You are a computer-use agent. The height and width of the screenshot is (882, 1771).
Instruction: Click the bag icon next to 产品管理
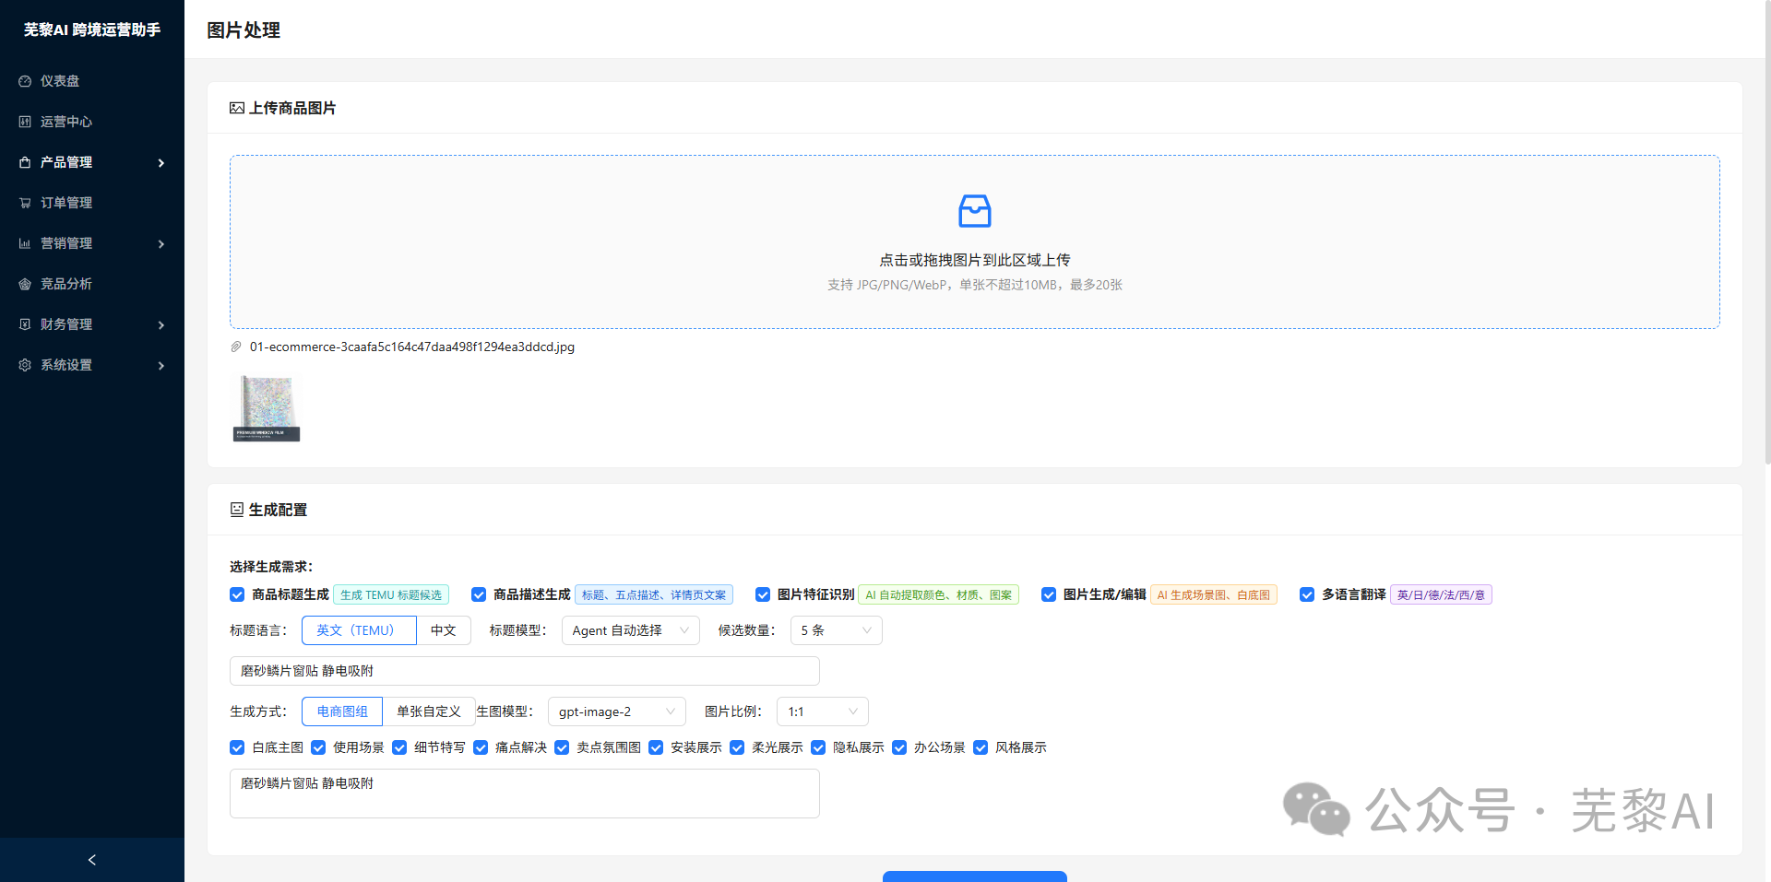(25, 162)
